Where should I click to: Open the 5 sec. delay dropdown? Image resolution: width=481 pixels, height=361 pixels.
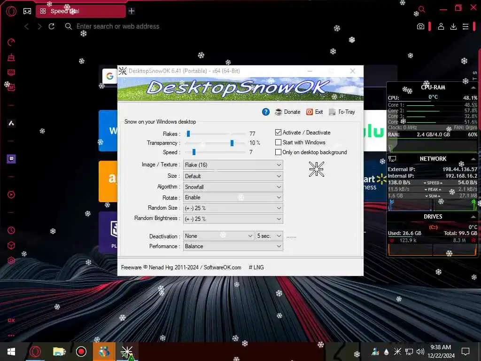click(x=269, y=236)
